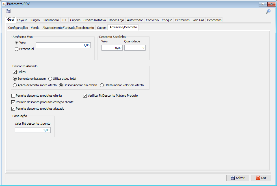Click the Desconto Sacolinha Quantidade field
This screenshot has height=186, width=277.
(135, 48)
